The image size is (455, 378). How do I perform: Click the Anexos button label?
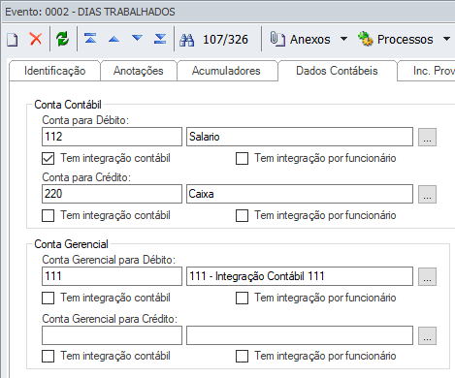click(309, 40)
